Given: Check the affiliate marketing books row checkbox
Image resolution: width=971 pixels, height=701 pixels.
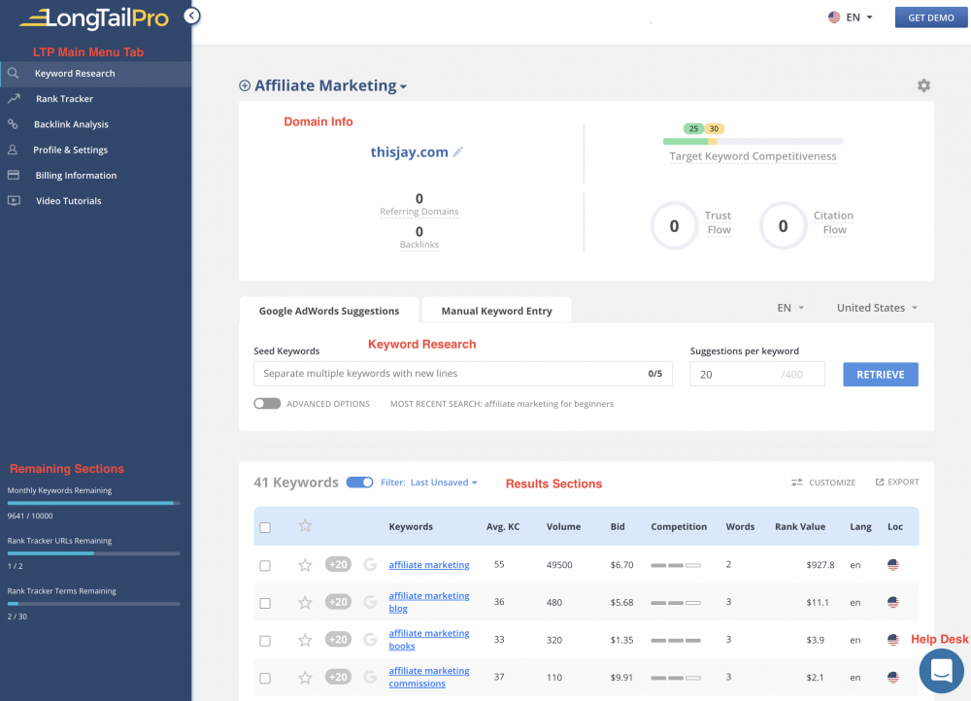Looking at the screenshot, I should tap(265, 641).
